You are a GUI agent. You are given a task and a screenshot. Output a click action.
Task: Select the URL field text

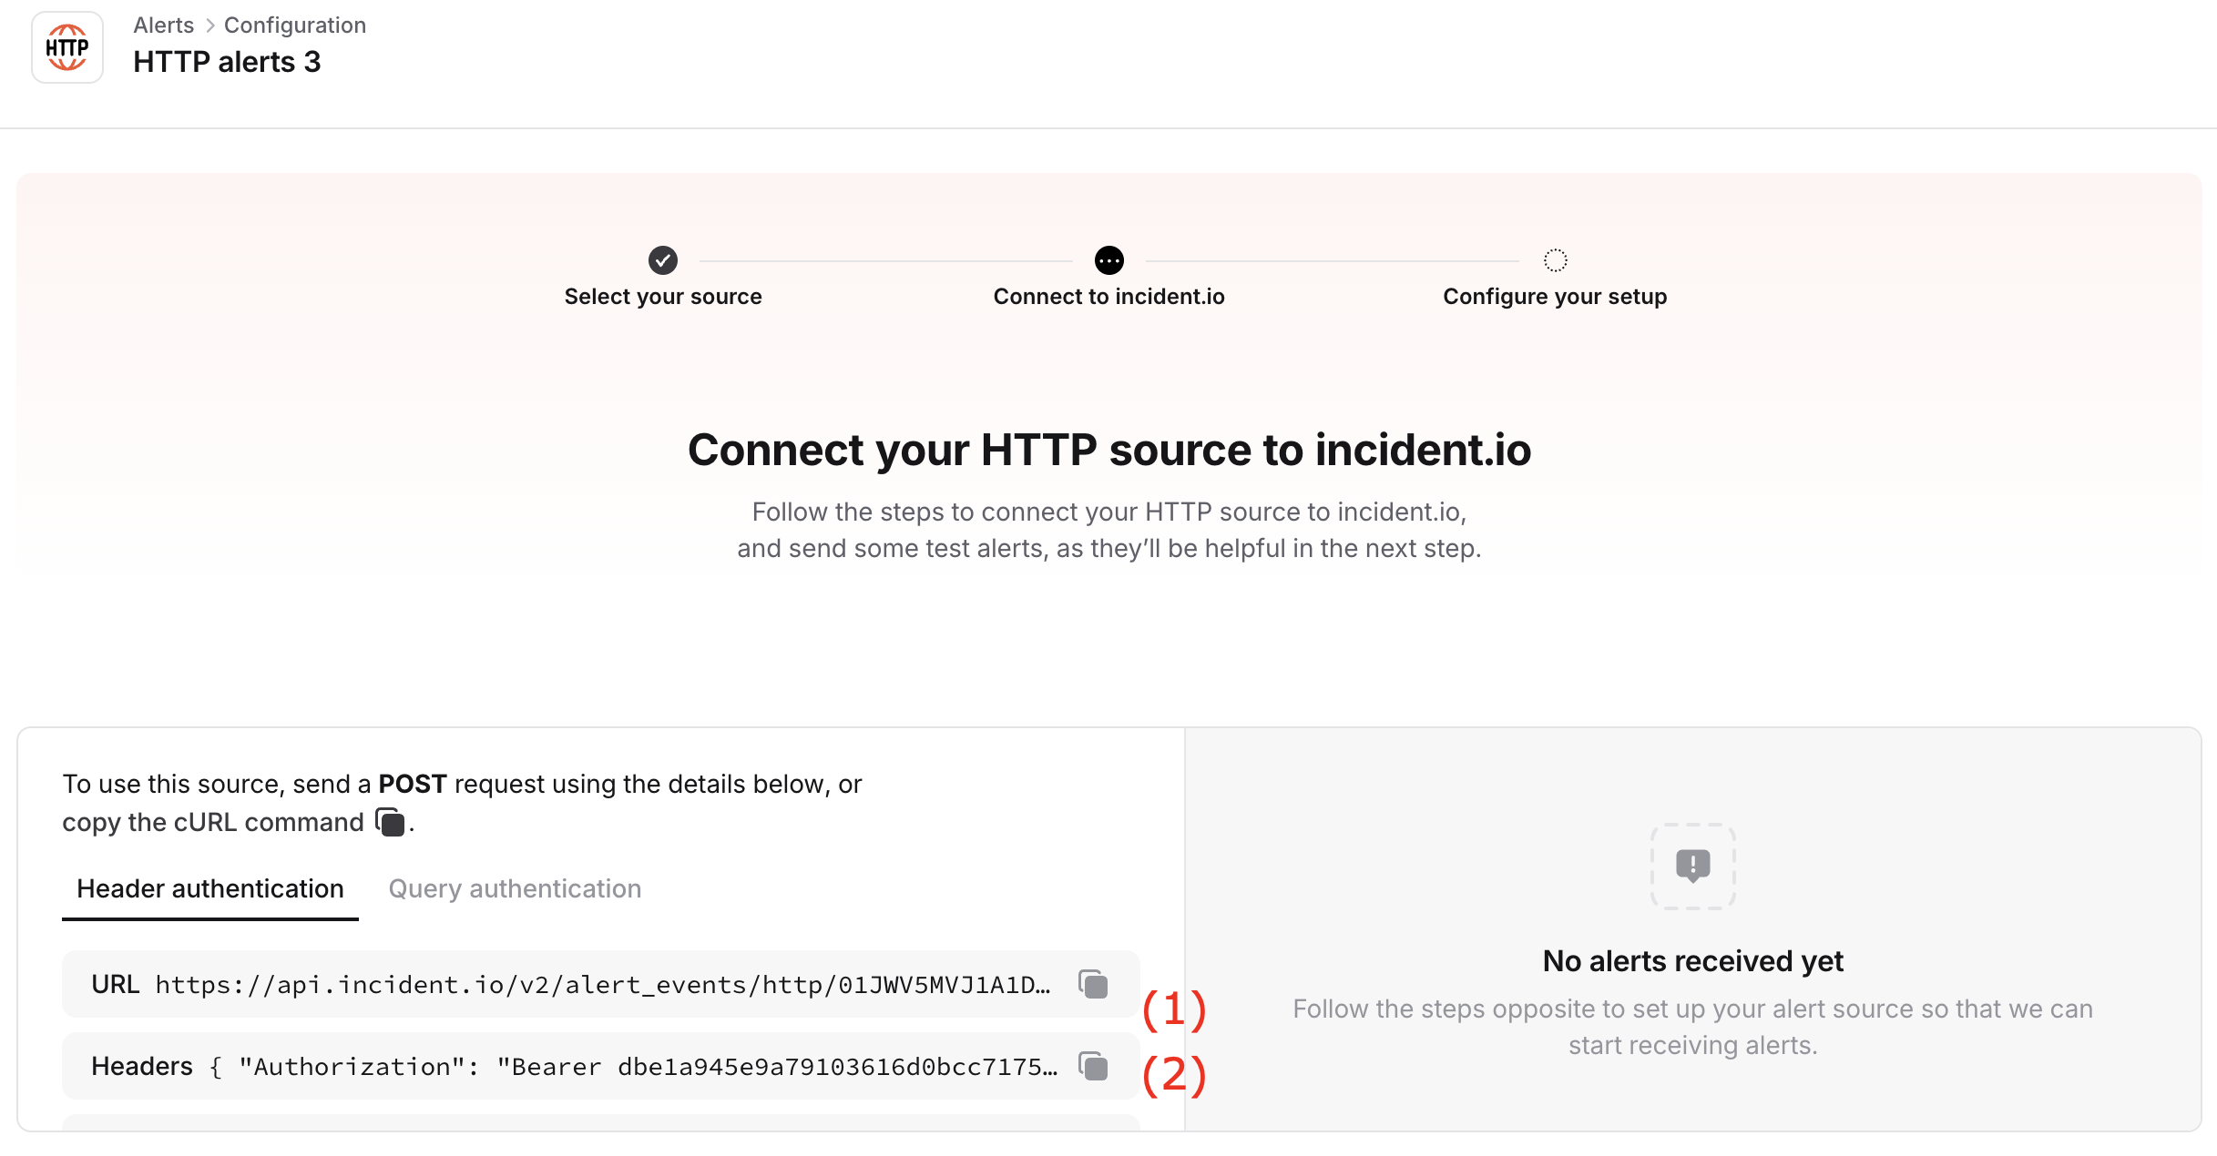601,985
